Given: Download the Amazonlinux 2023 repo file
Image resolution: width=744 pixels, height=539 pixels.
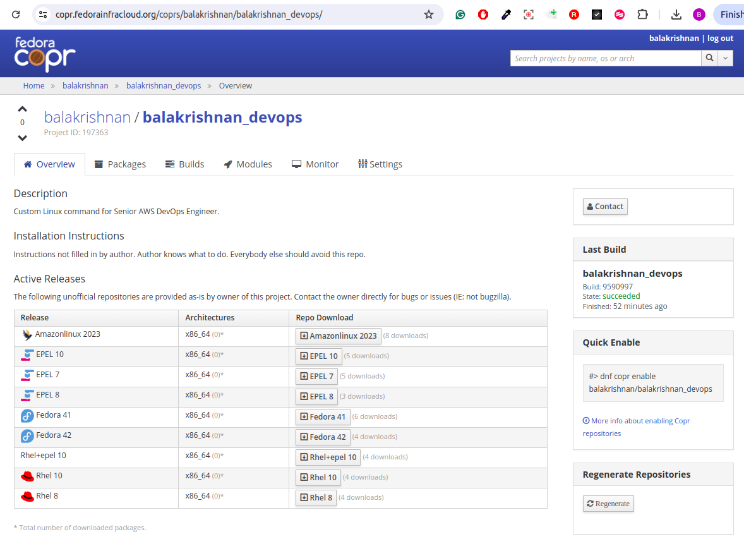Looking at the screenshot, I should pos(338,336).
